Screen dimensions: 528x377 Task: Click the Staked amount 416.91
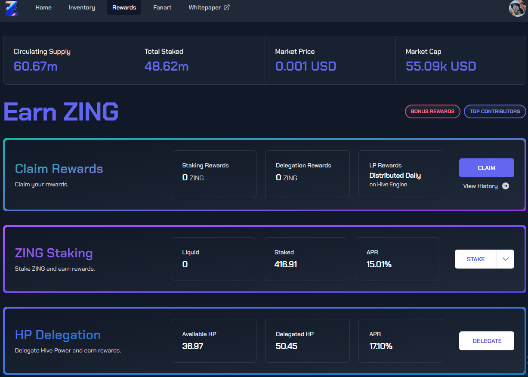[x=286, y=264]
